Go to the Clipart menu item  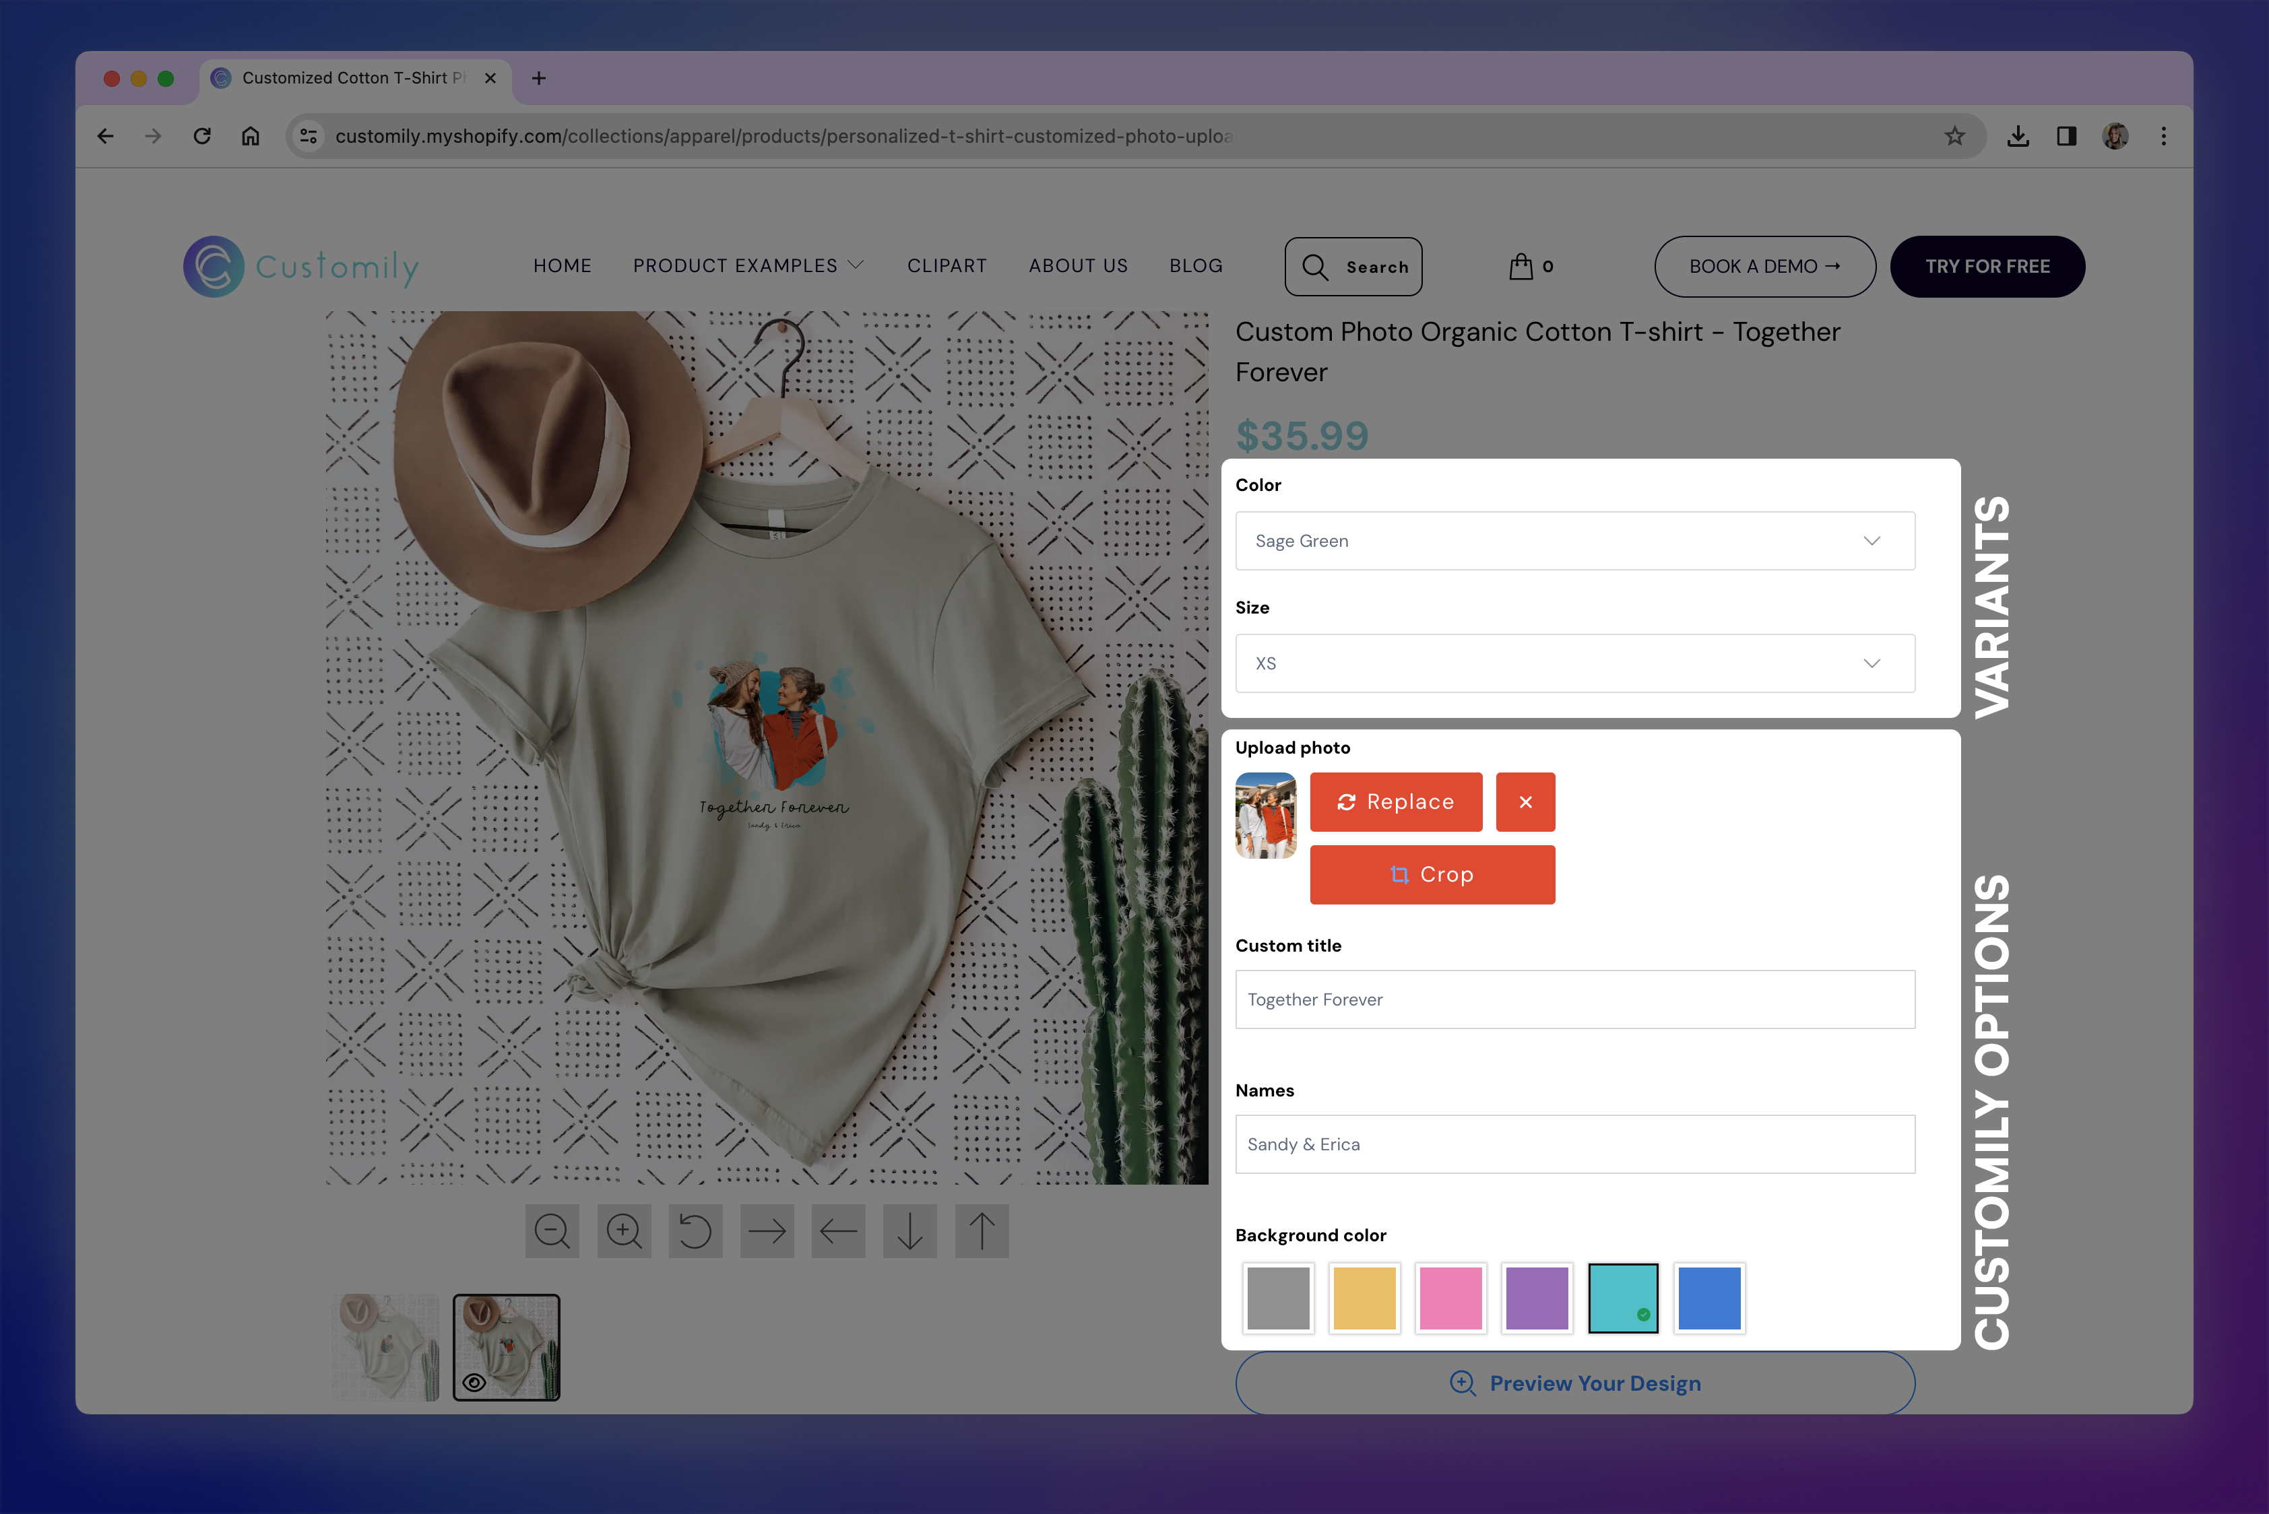[947, 265]
